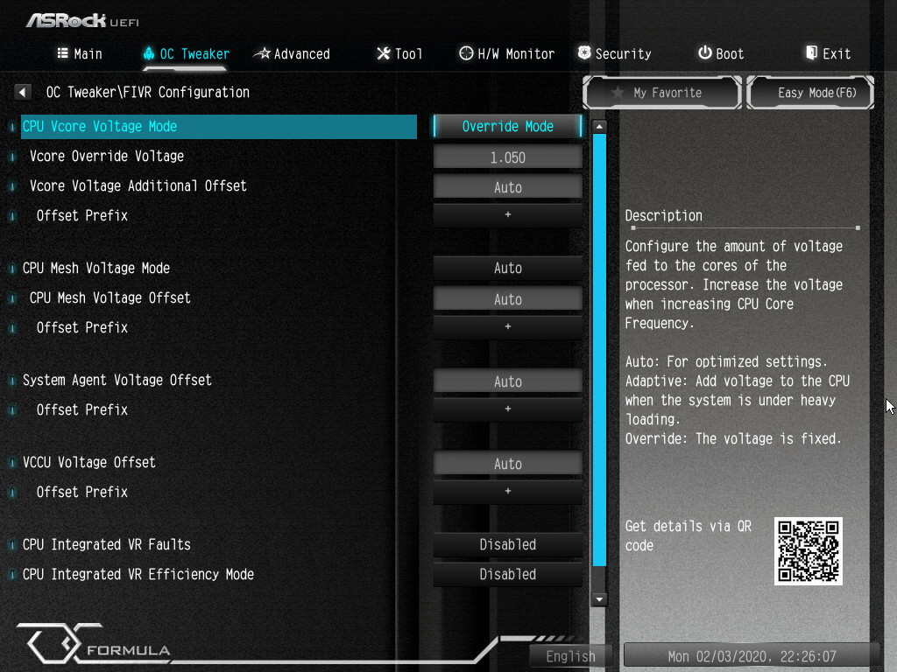Click the Advanced star icon

tap(262, 53)
